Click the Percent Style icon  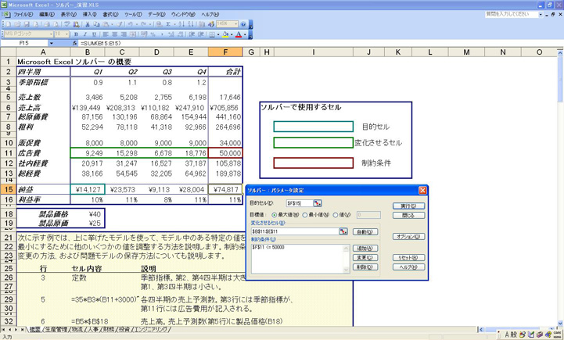153,34
